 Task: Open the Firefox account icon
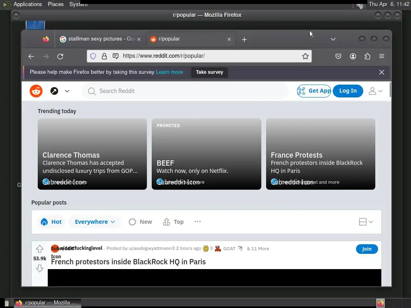coord(353,56)
